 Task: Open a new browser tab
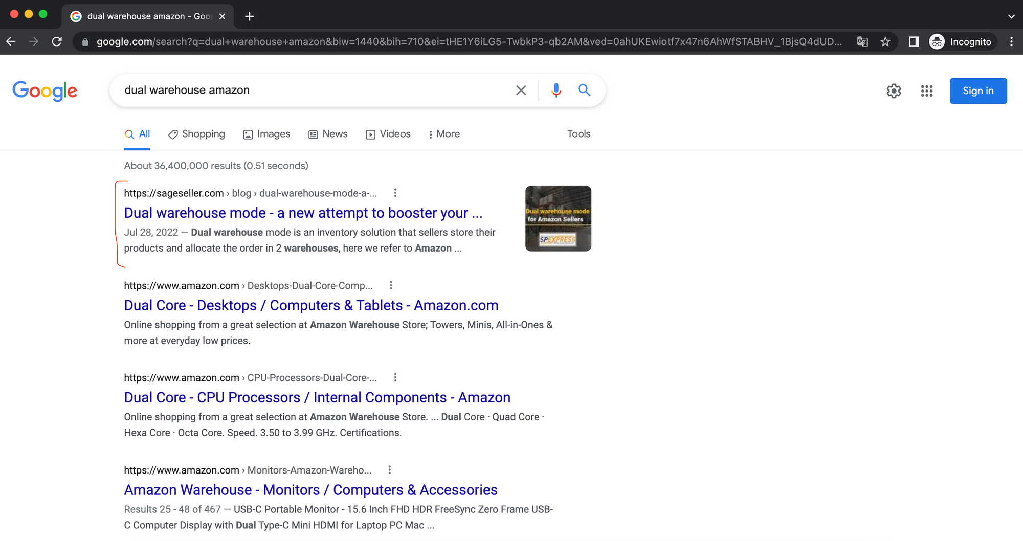coord(249,16)
